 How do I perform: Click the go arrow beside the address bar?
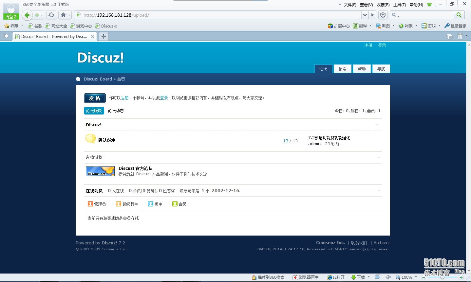(372, 15)
